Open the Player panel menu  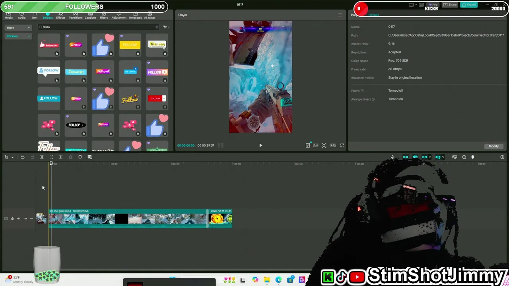tap(340, 15)
